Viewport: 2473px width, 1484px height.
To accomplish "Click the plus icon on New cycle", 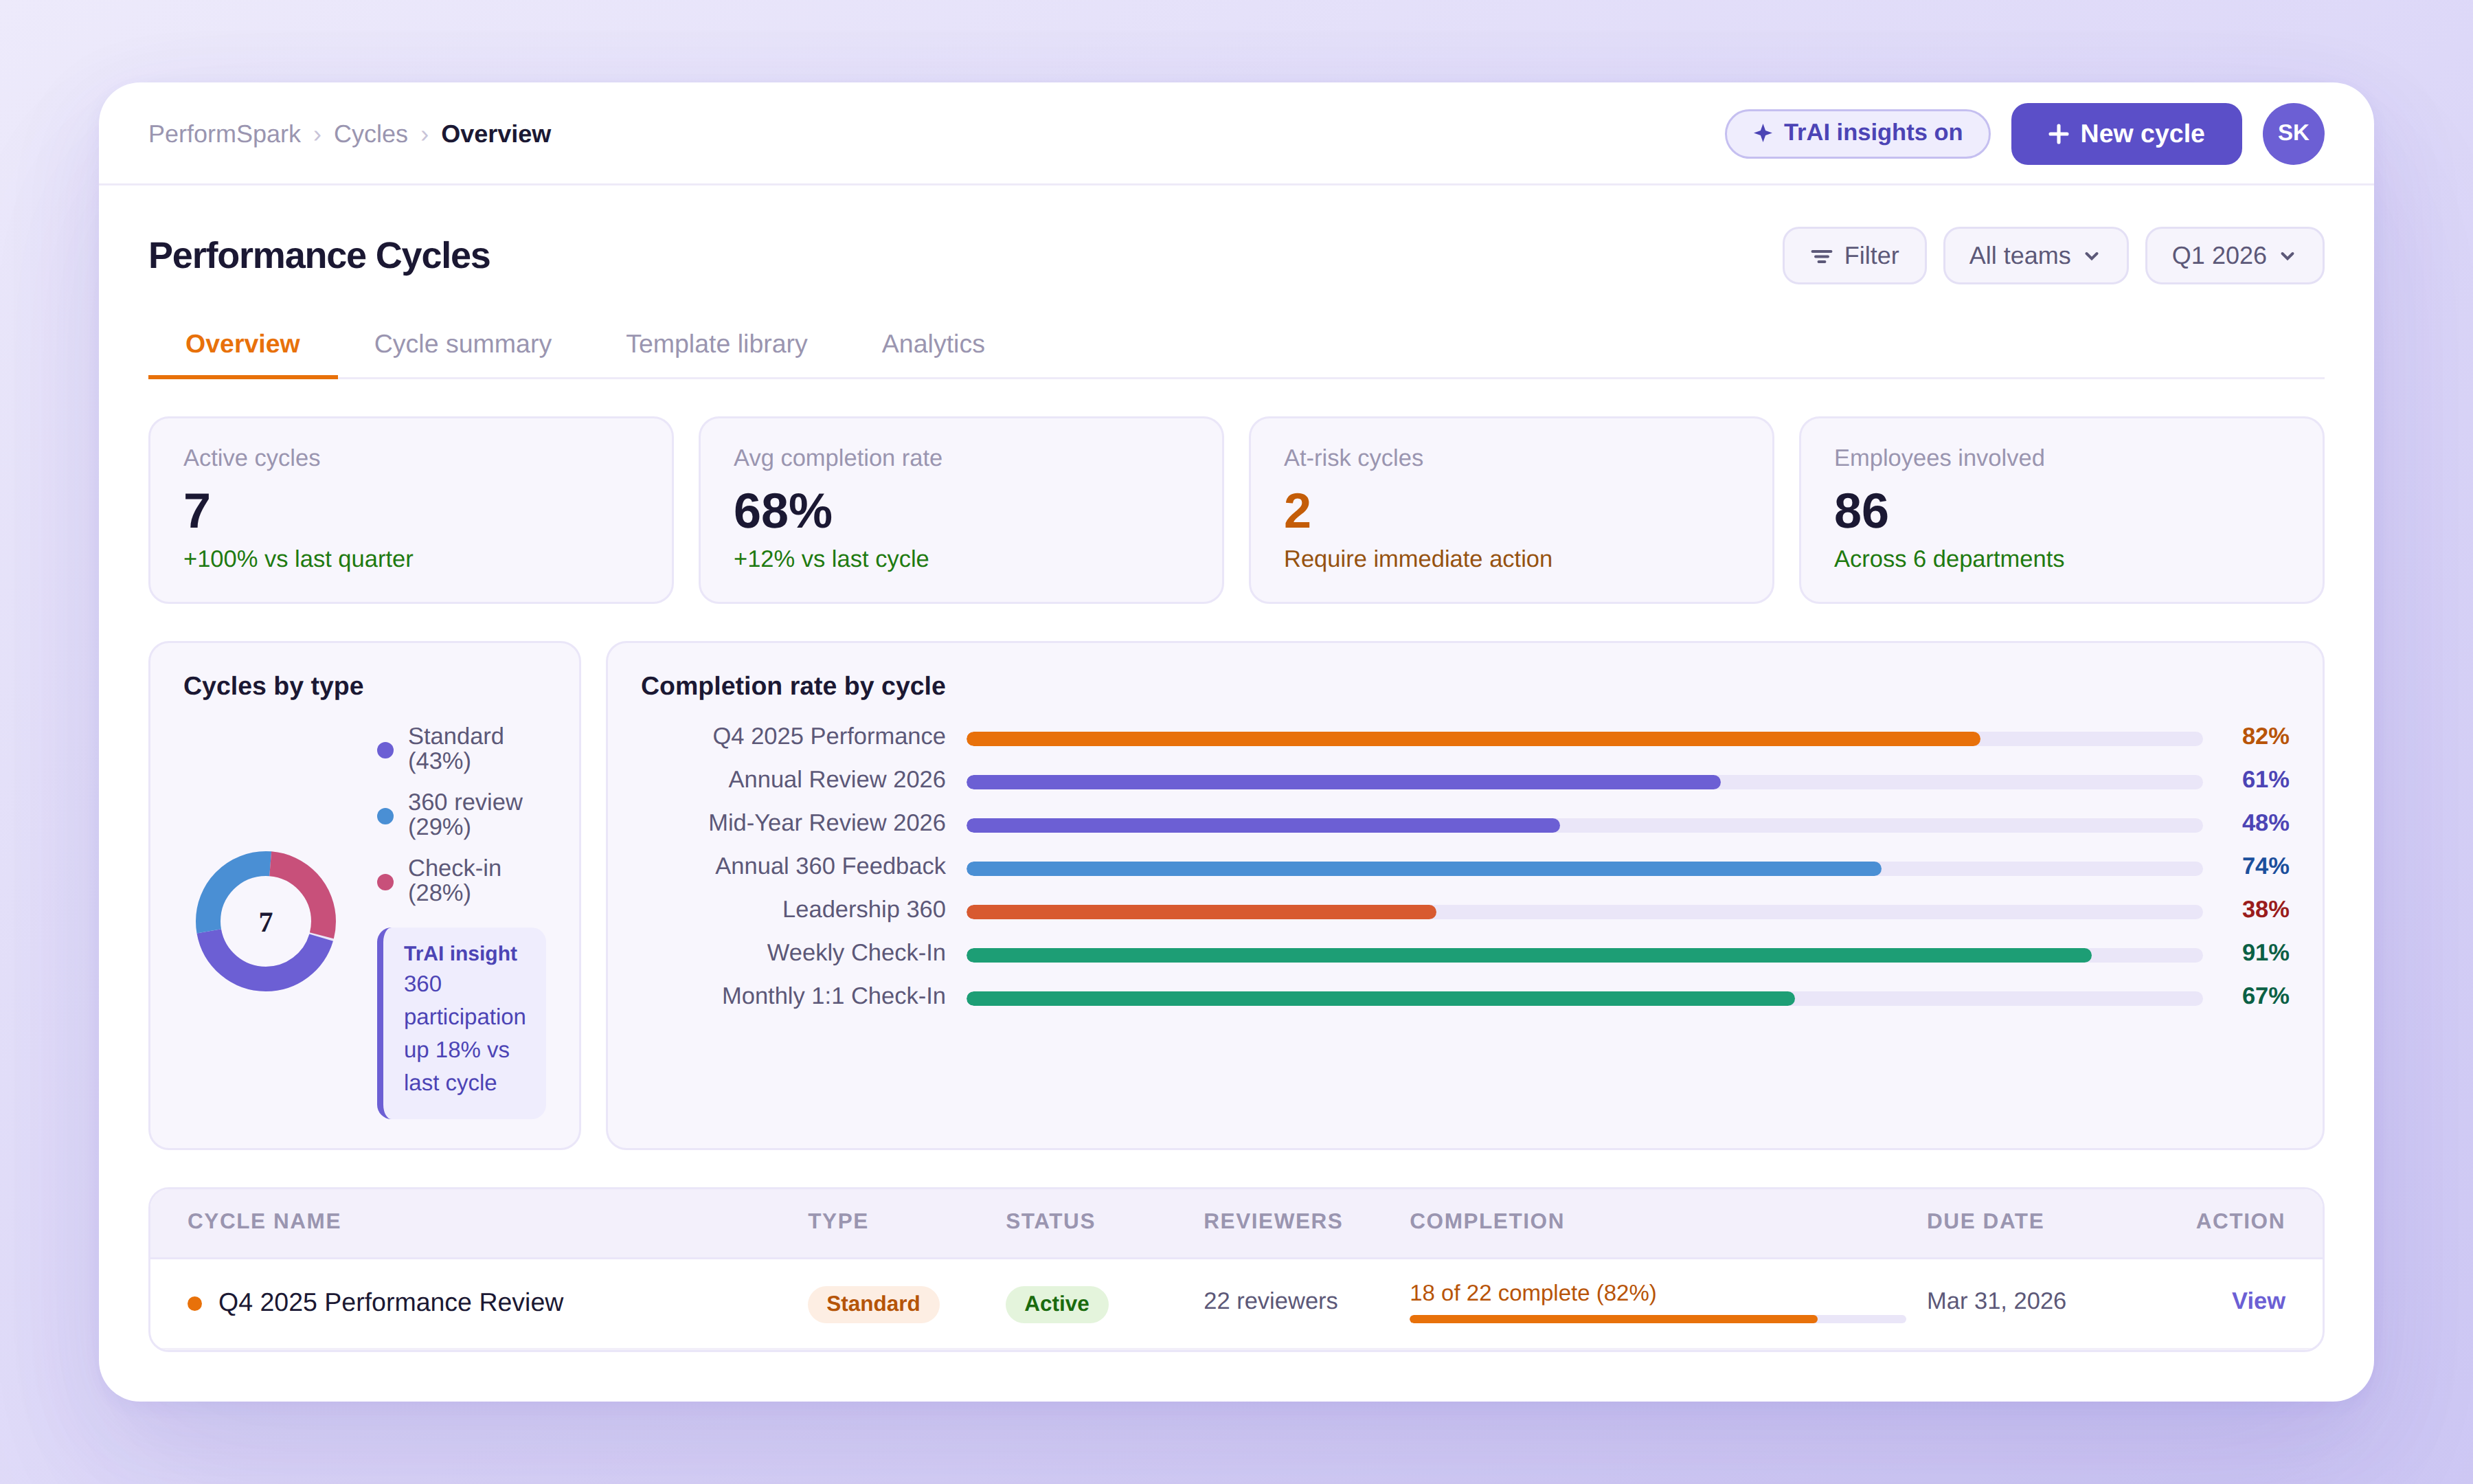I will coord(2060,133).
